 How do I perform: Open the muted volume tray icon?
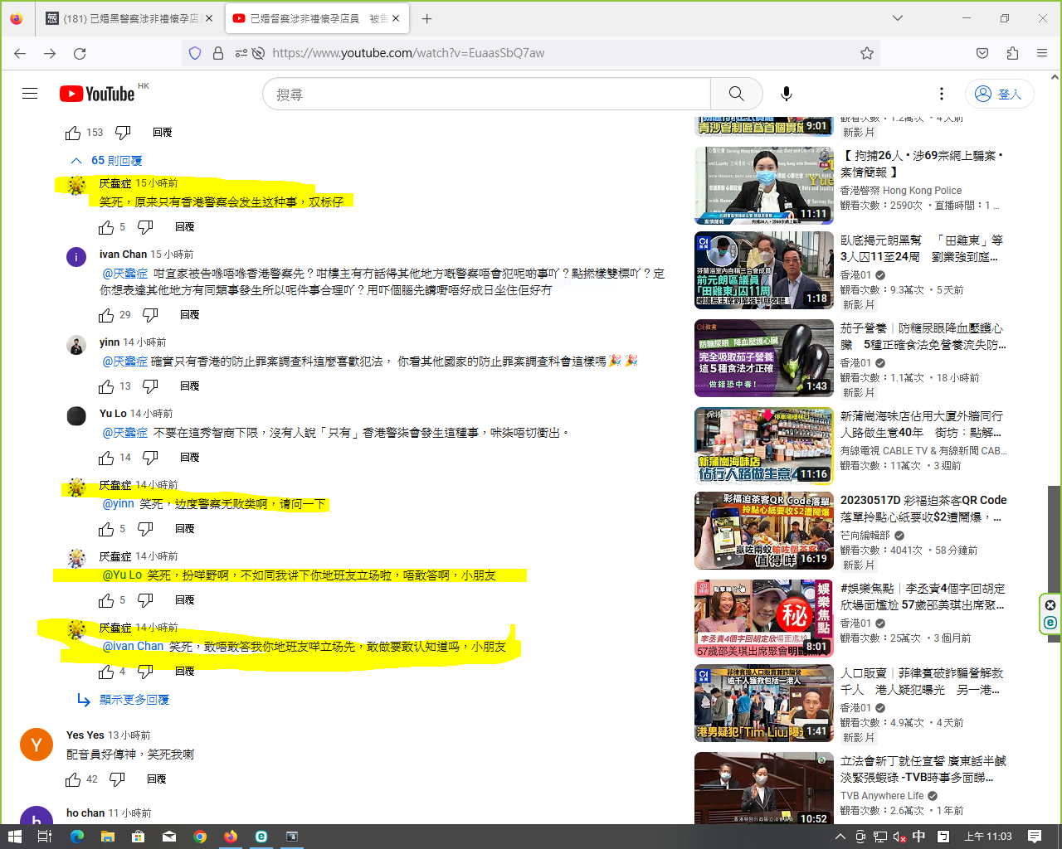[899, 837]
